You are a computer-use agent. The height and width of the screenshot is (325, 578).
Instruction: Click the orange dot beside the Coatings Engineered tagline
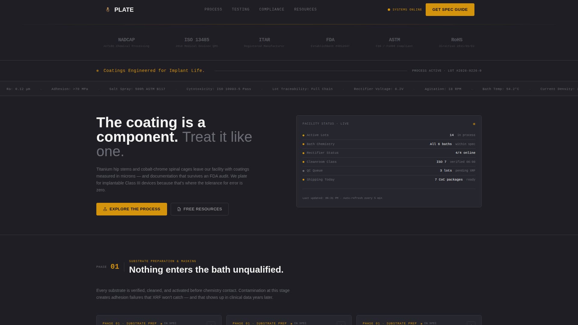coord(97,70)
